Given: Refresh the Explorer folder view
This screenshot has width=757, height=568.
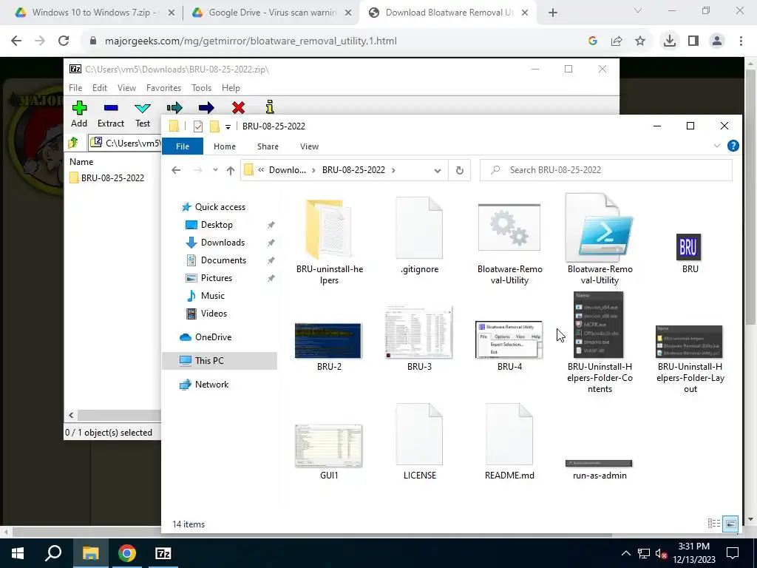Looking at the screenshot, I should coord(460,170).
